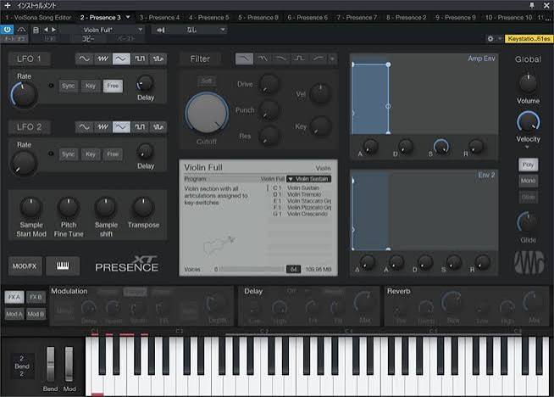The image size is (554, 397).
Task: Pin the instrument window
Action: click(x=532, y=5)
